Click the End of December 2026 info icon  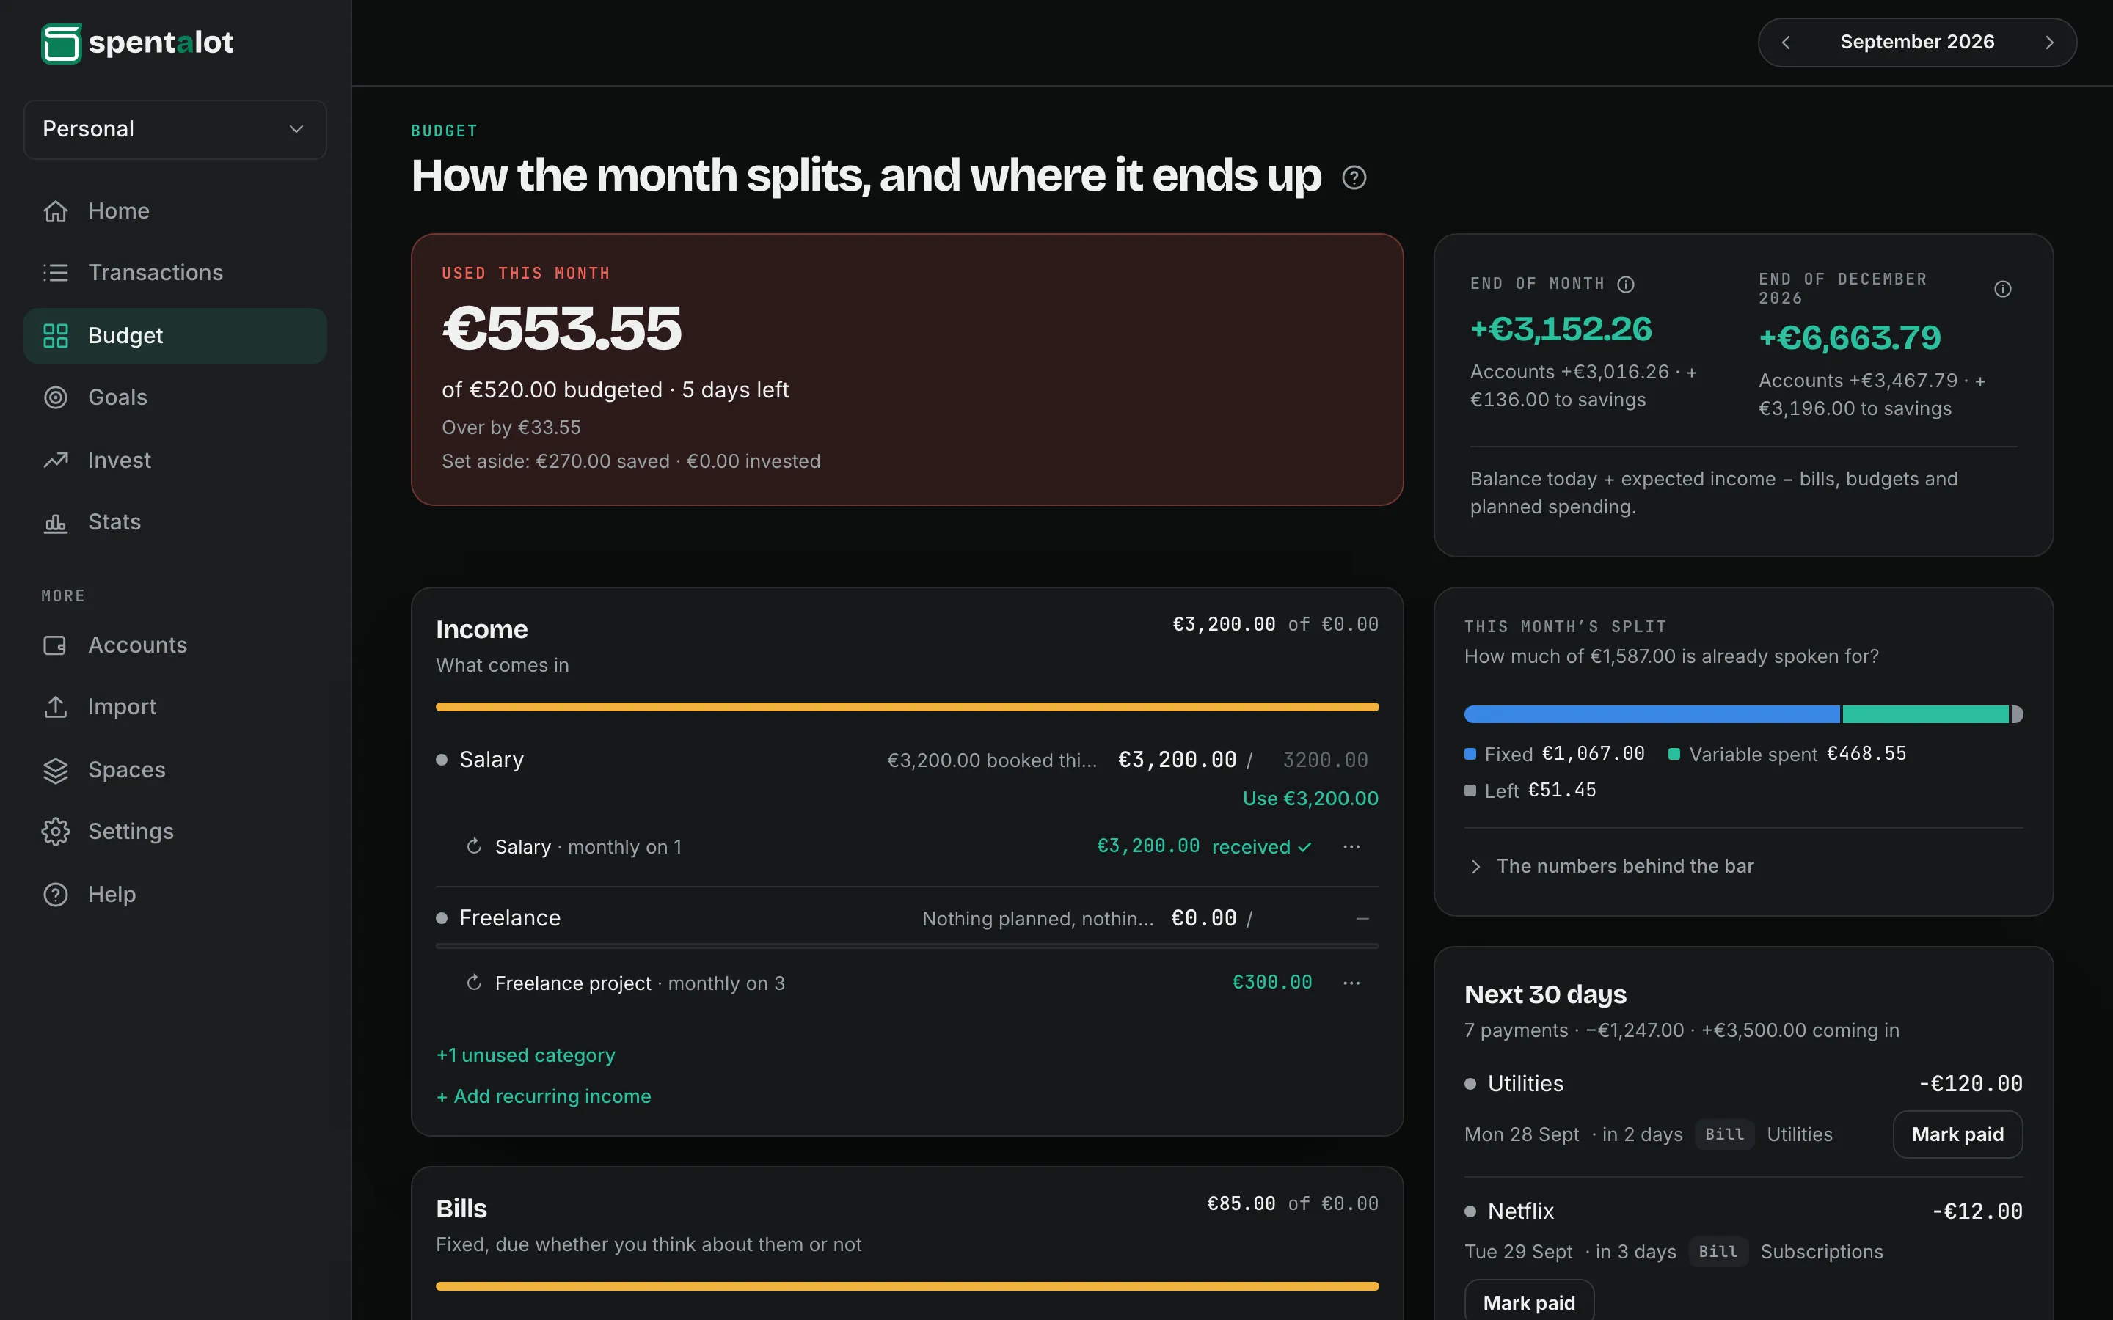pos(2003,289)
